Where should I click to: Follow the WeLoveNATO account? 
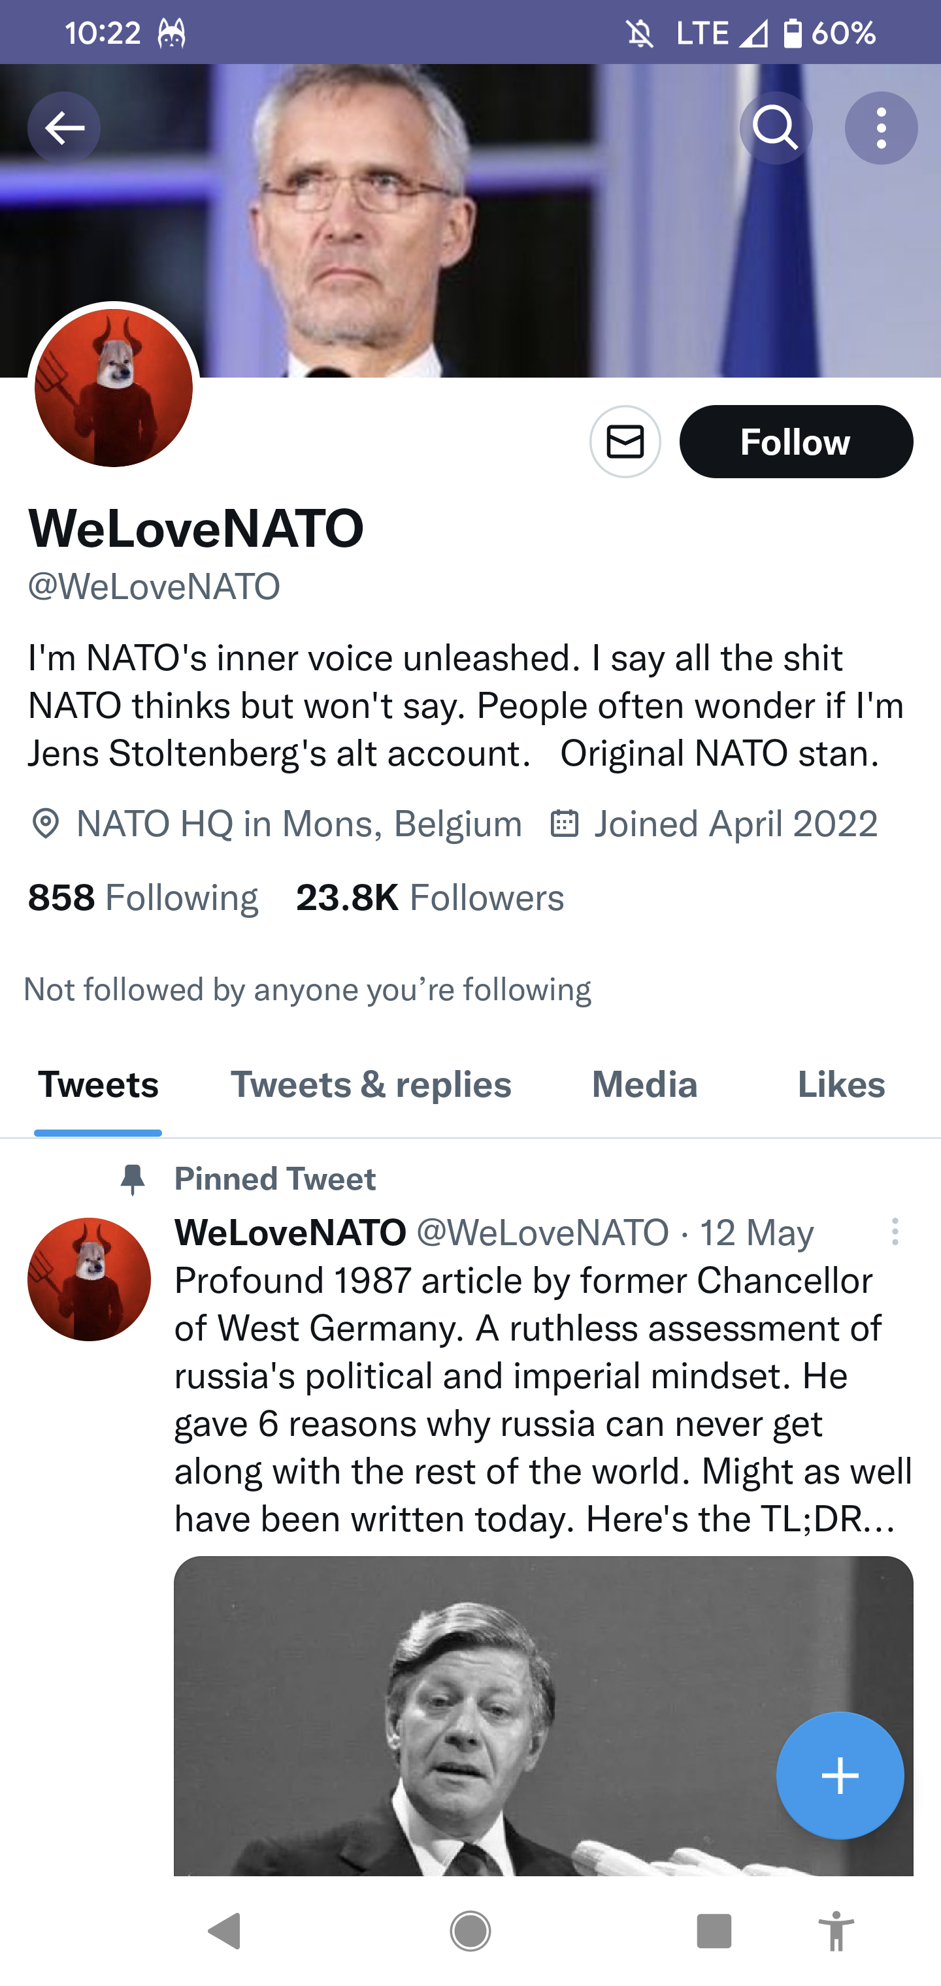(795, 442)
